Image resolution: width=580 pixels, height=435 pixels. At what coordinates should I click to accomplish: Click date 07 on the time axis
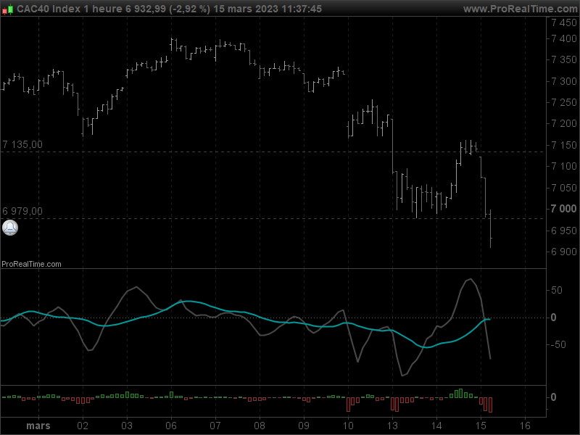pos(215,426)
